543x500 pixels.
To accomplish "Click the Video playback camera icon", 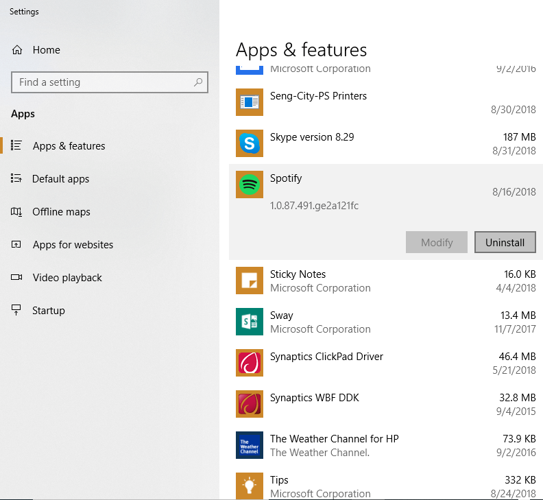I will pyautogui.click(x=16, y=277).
